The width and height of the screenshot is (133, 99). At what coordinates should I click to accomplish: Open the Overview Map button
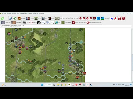pos(66,23)
